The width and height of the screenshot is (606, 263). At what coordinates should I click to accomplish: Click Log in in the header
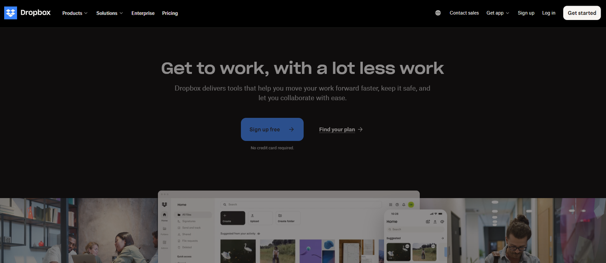click(548, 13)
